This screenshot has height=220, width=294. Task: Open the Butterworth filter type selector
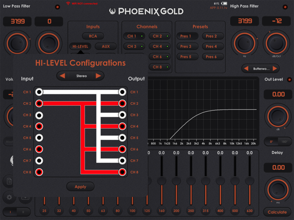click(x=261, y=69)
